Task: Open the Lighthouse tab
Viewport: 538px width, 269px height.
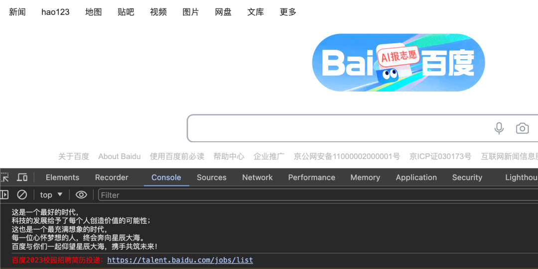Action: point(521,177)
